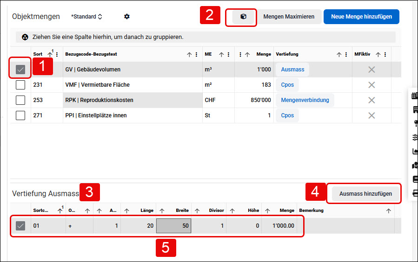Click Mengen Maximieren button
Screen dimensions: 418x262
click(x=289, y=17)
